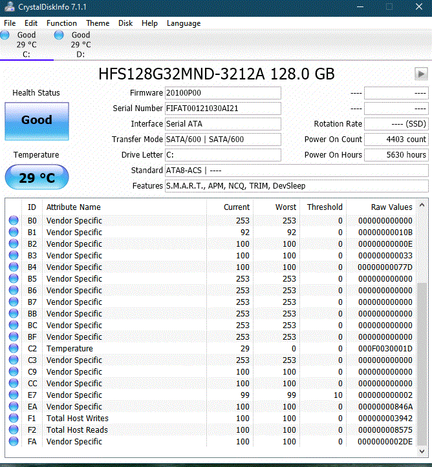Viewport: 432px width, 467px height.
Task: Click the next disk arrow button
Action: pos(421,74)
